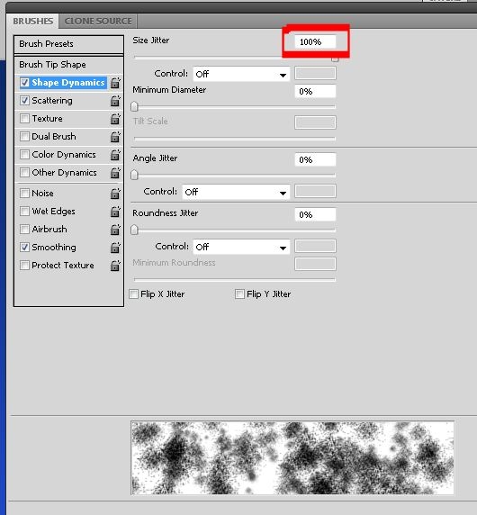Click the Size Jitter percentage field

point(315,42)
